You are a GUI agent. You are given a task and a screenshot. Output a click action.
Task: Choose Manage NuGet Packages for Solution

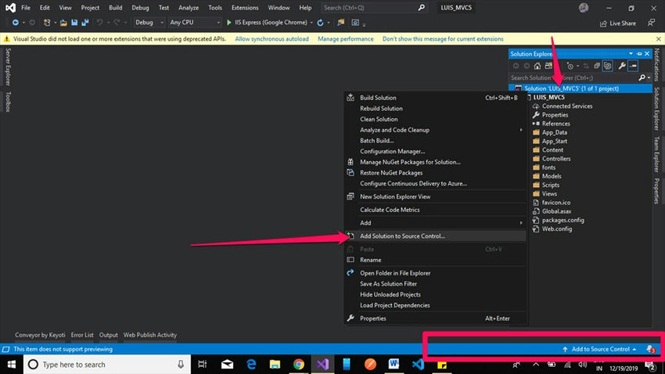click(x=435, y=162)
